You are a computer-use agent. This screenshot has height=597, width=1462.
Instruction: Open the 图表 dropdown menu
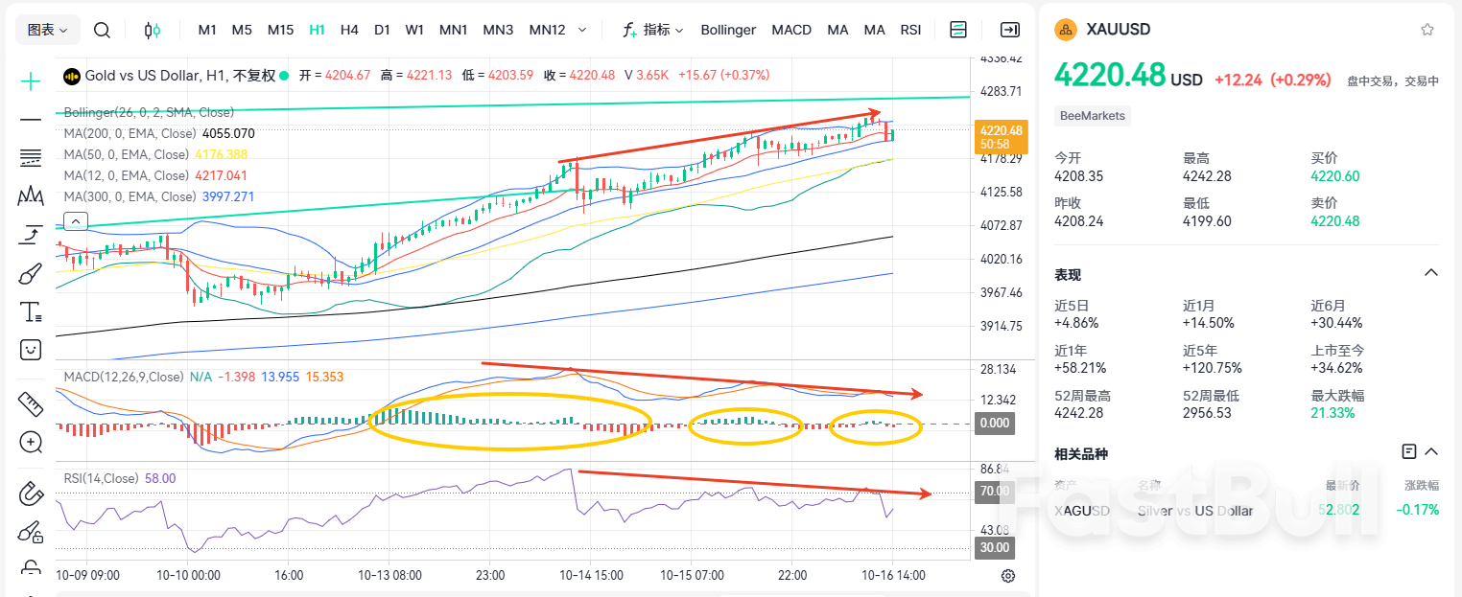(47, 30)
